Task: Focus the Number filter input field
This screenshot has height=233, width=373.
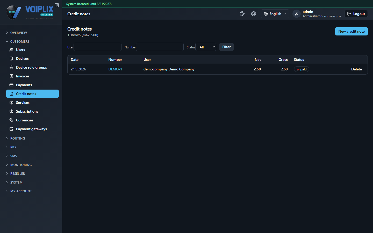Action: pos(160,47)
